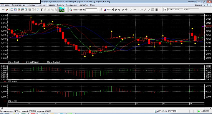Open the Настройки menu
The width and height of the screenshot is (212, 114).
(83, 5)
